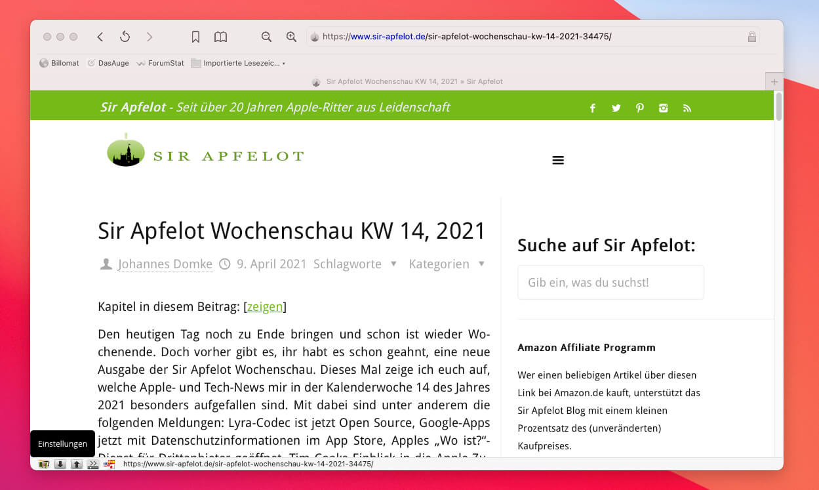Open the reading list book icon
This screenshot has width=819, height=490.
(221, 37)
